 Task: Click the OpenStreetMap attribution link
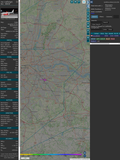click(x=76, y=159)
